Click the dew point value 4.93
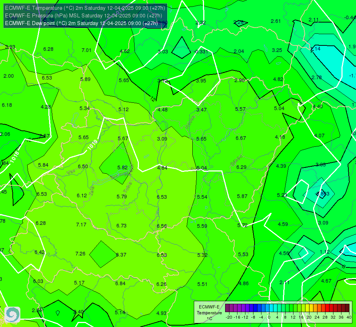 click(x=161, y=313)
